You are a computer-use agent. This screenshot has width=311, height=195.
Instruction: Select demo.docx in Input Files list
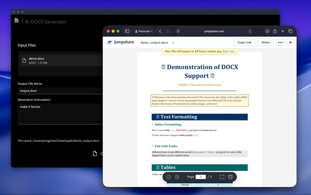click(62, 60)
